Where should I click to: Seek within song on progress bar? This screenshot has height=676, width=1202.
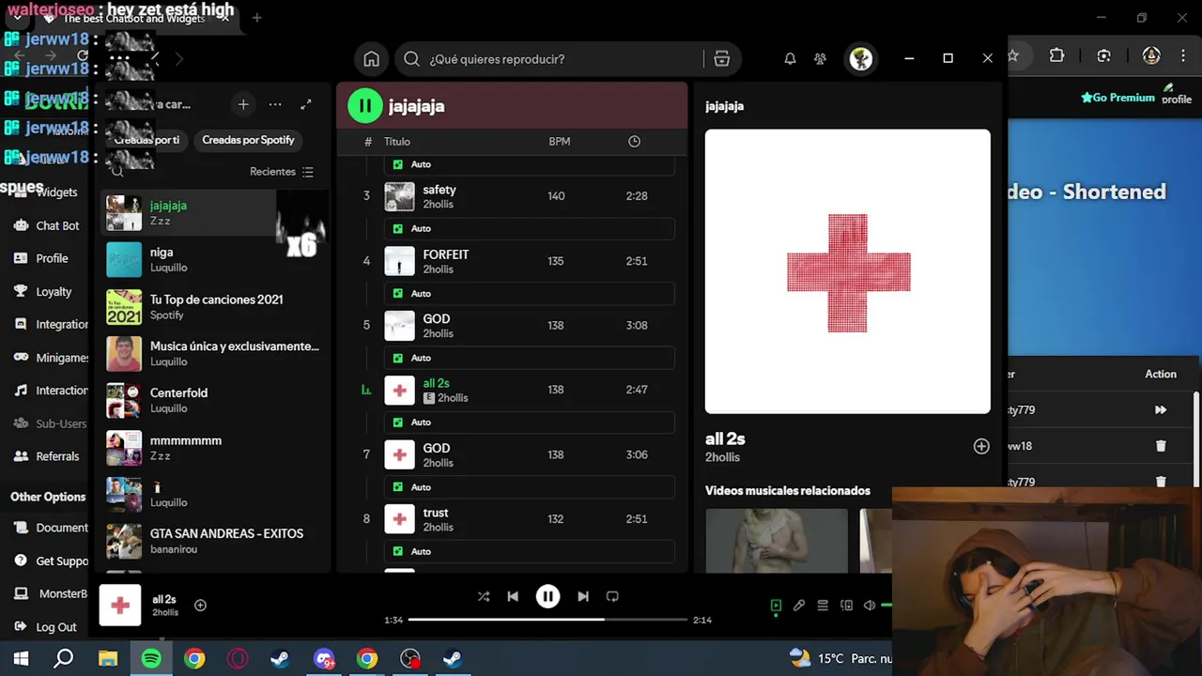[x=548, y=620]
